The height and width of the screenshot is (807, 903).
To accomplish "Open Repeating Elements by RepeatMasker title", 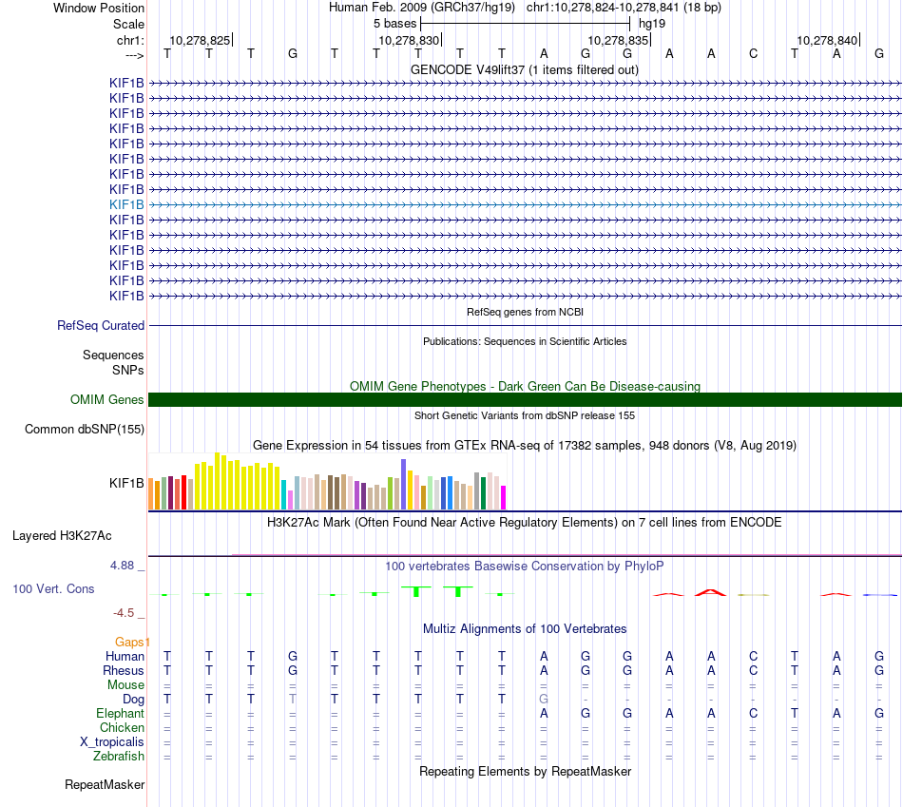I will coord(525,771).
